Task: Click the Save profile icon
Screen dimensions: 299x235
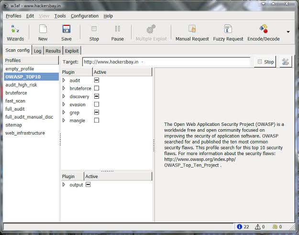Action: [66, 33]
